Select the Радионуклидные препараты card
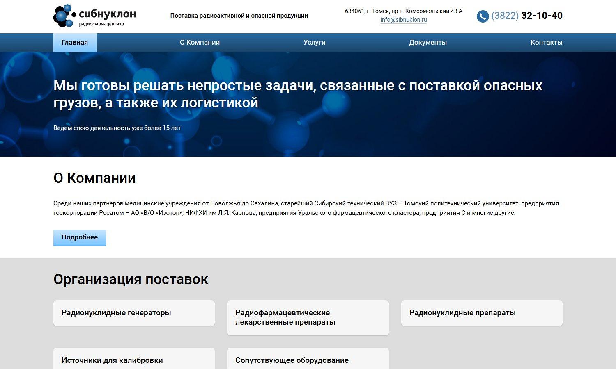 point(481,313)
